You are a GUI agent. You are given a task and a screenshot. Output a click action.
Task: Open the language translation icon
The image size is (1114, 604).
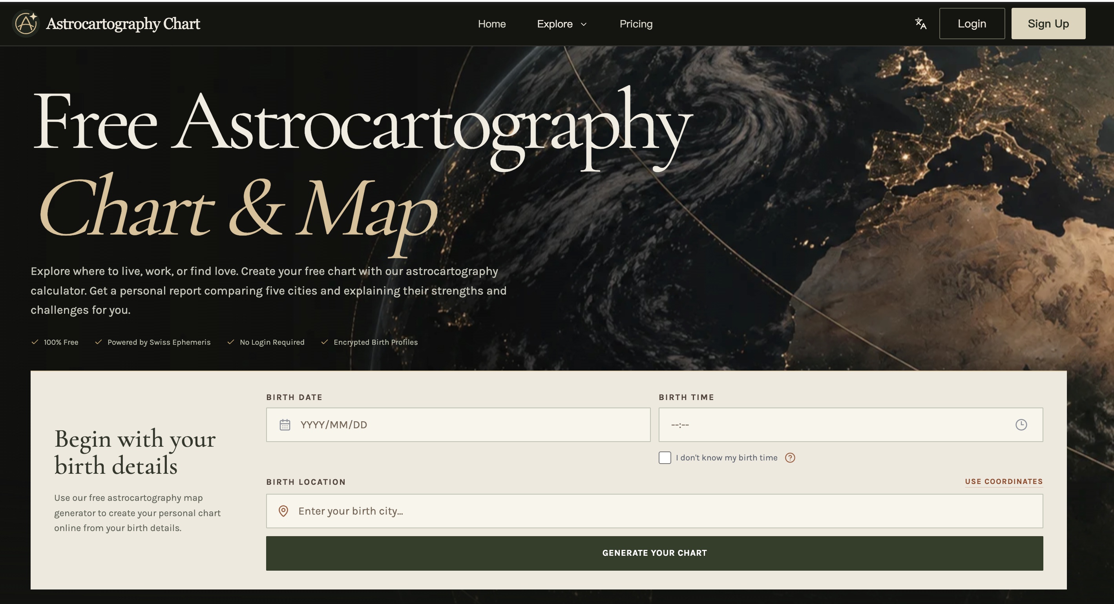(921, 24)
